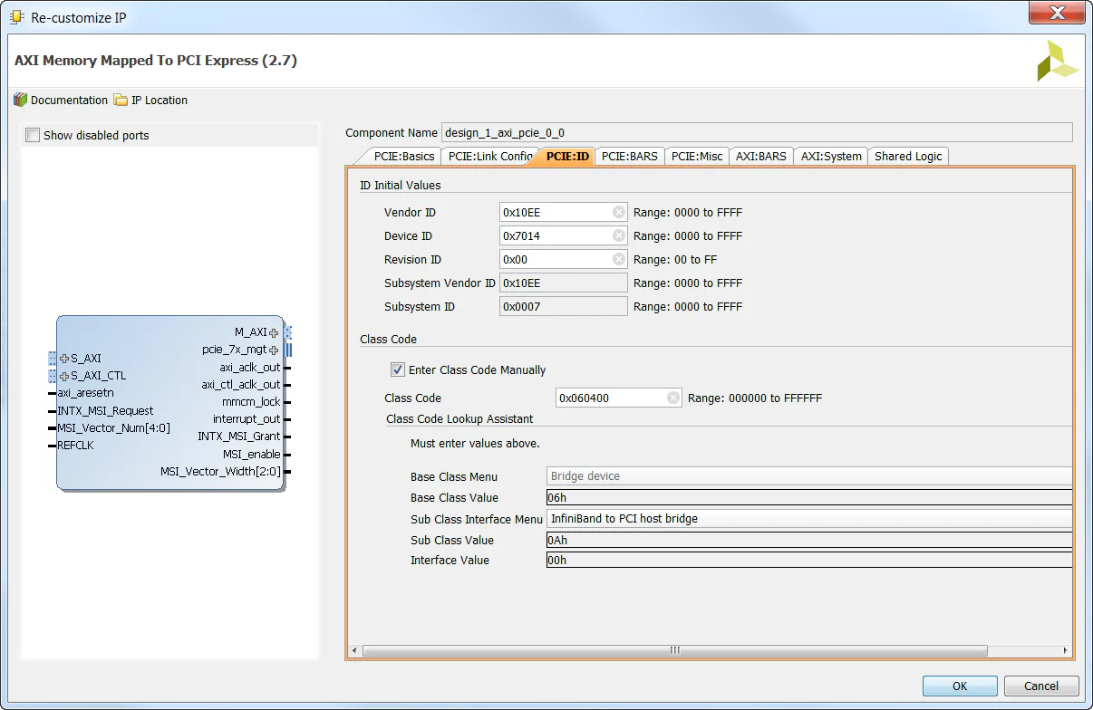Viewport: 1093px width, 710px height.
Task: Click the Xilinx logo in the header
Action: pyautogui.click(x=1059, y=60)
